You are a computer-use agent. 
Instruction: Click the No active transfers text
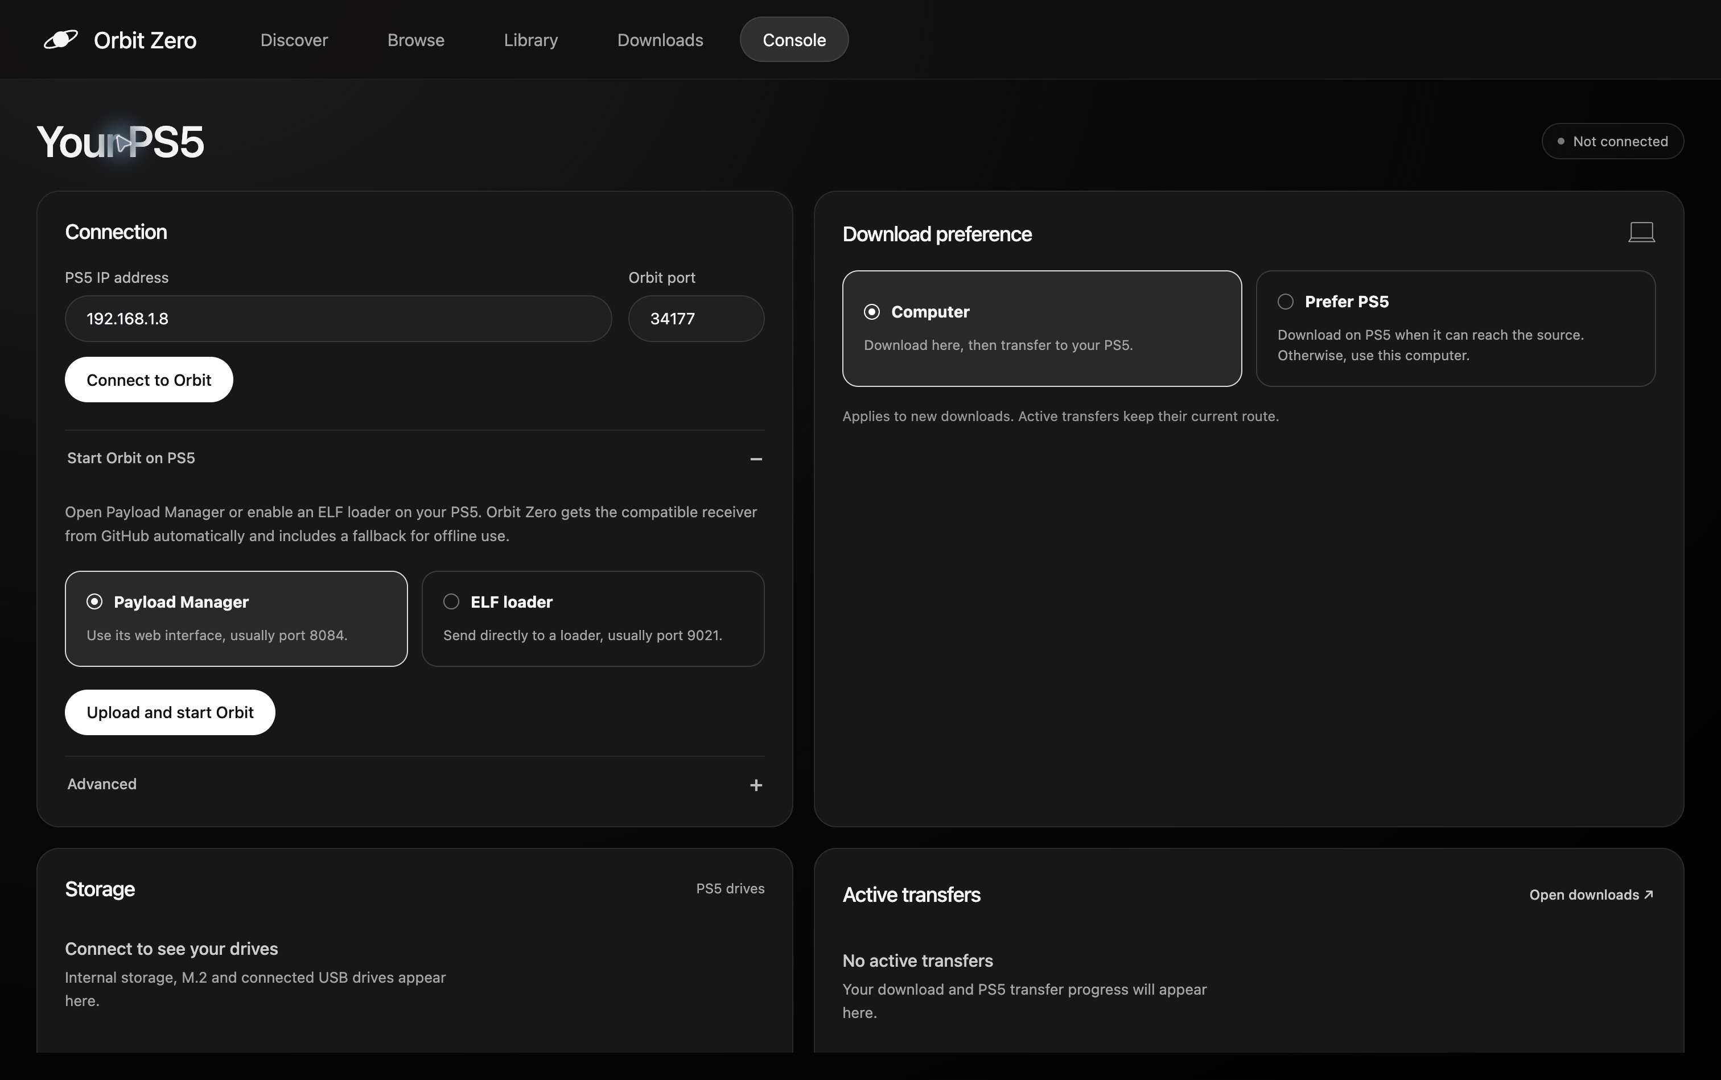[917, 961]
